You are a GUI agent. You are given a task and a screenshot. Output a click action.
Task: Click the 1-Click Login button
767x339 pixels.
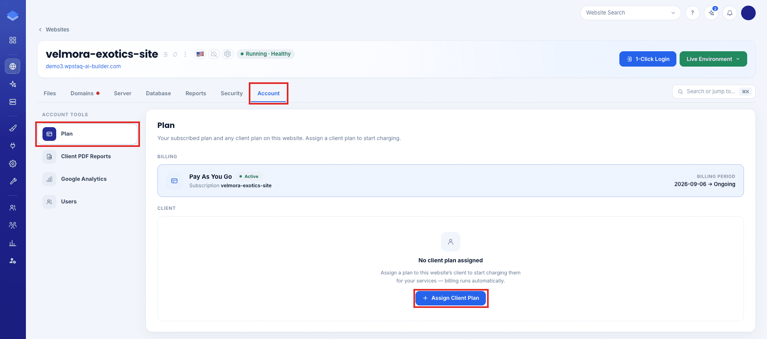coord(648,59)
